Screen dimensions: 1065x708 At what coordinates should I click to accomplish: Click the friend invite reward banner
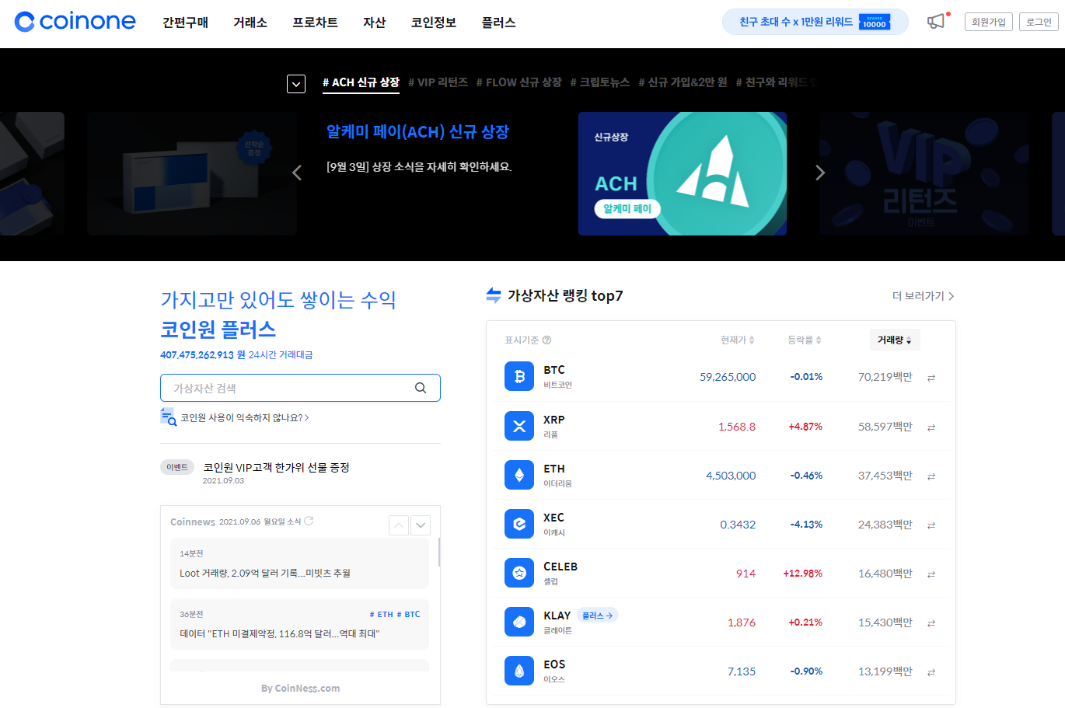(x=815, y=22)
